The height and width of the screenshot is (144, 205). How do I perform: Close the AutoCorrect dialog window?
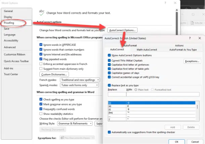[x=200, y=38]
